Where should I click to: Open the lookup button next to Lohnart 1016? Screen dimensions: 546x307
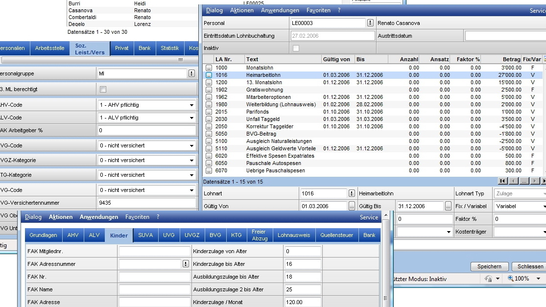[352, 193]
